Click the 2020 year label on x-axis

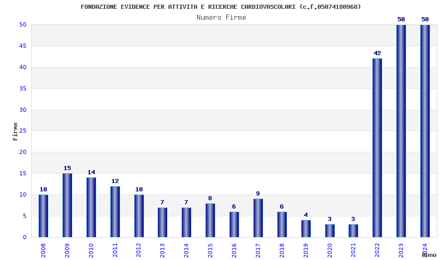click(x=330, y=251)
